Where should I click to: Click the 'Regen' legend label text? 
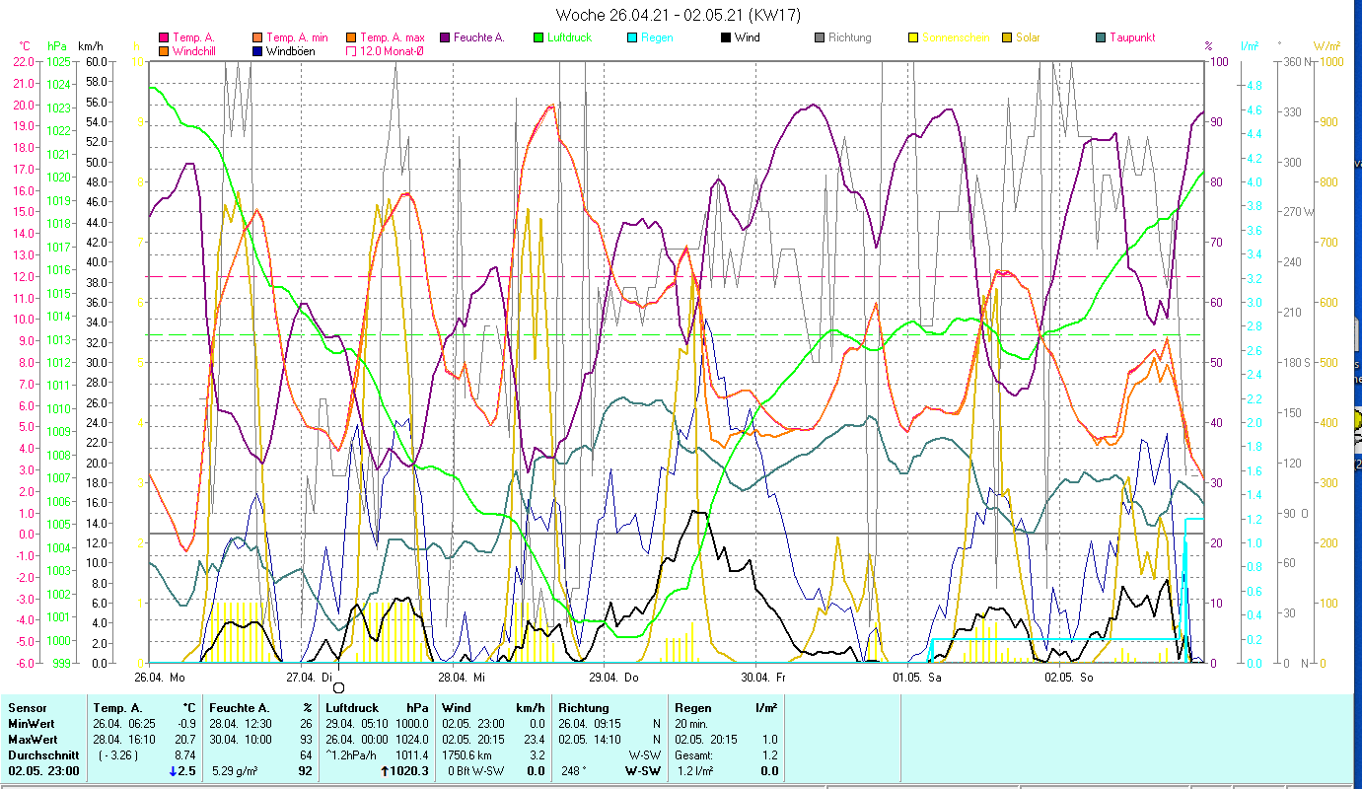tap(657, 37)
